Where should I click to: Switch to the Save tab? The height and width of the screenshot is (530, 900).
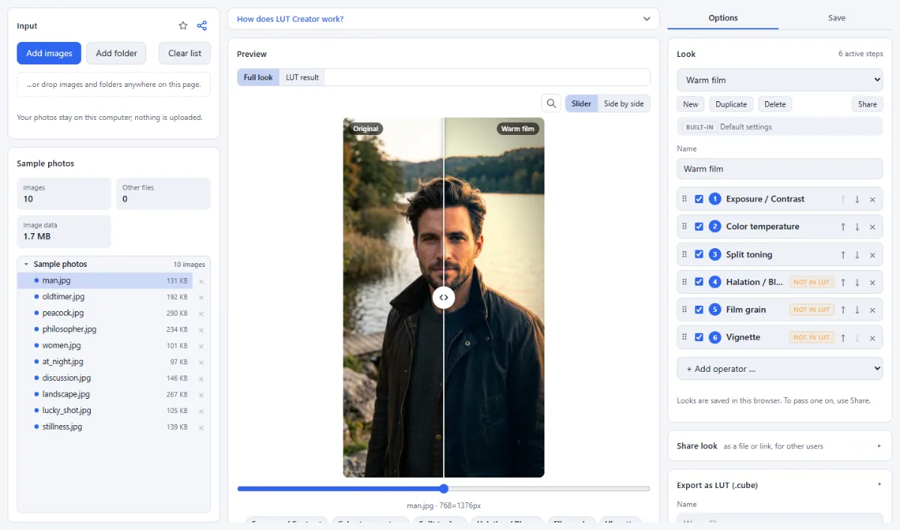837,18
